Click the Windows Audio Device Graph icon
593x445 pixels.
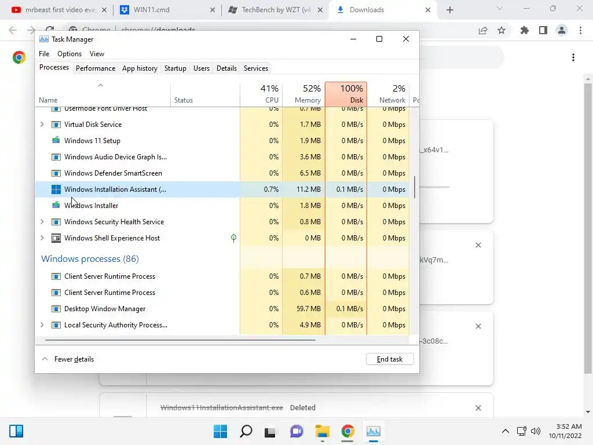(56, 156)
